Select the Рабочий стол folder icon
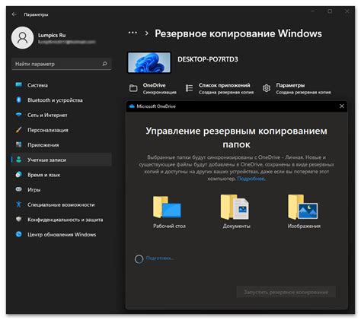Viewport: 361px width, 320px height. point(167,207)
